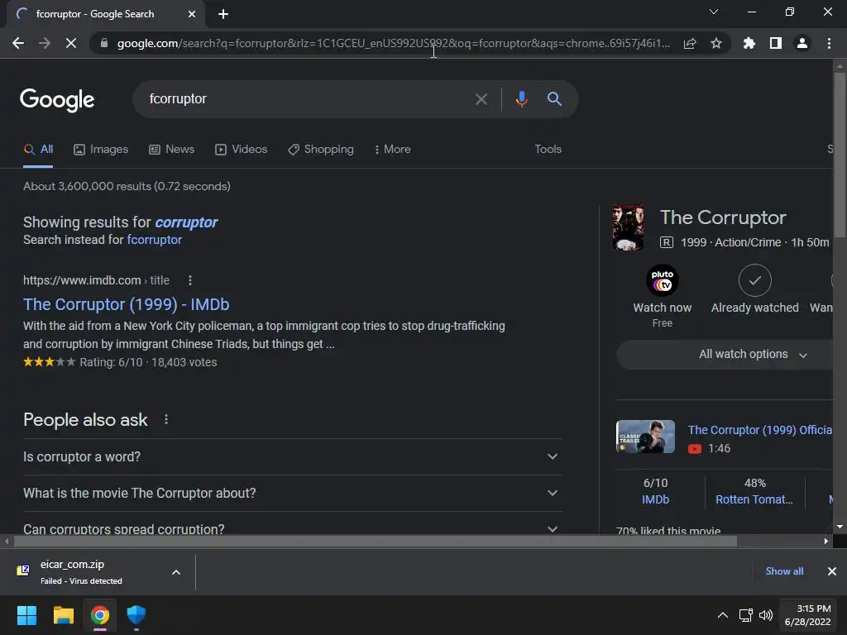847x635 pixels.
Task: Click the vertical page scrollbar thumb
Action: [840, 155]
